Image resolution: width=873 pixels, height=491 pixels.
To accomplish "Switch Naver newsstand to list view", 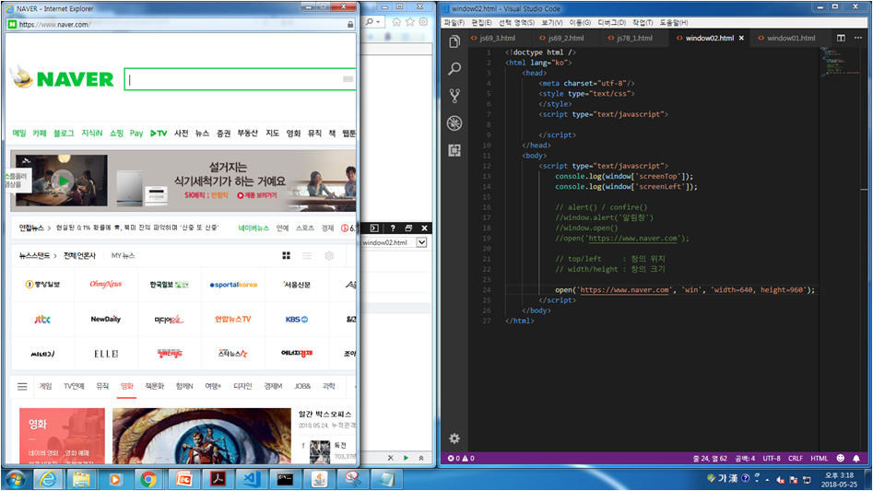I will 307,255.
